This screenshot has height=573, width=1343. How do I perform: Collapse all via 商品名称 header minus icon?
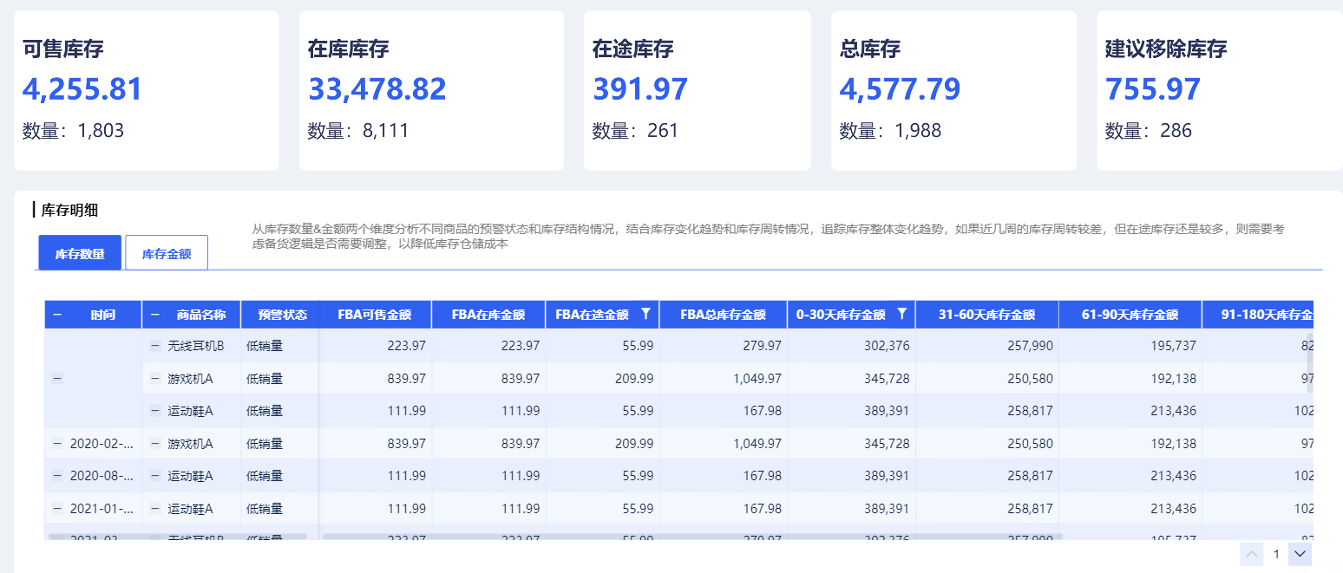[155, 315]
